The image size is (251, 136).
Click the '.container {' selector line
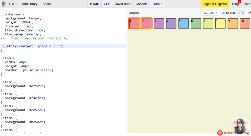pos(13,14)
